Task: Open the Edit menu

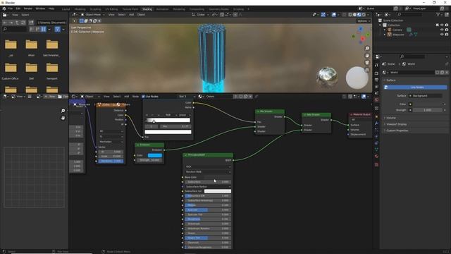Action: [x=18, y=8]
